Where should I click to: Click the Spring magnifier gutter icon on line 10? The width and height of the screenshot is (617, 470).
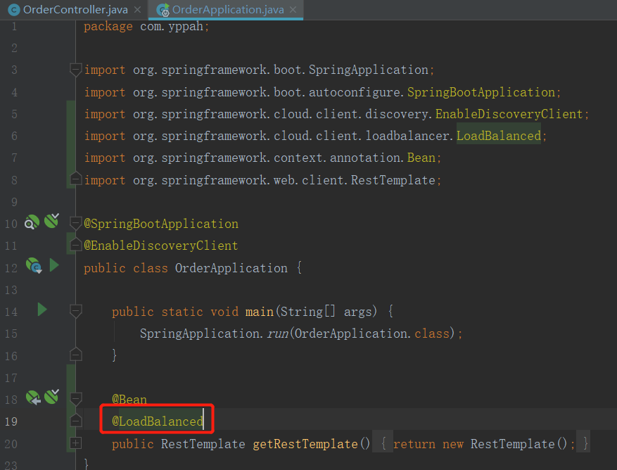[x=32, y=222]
